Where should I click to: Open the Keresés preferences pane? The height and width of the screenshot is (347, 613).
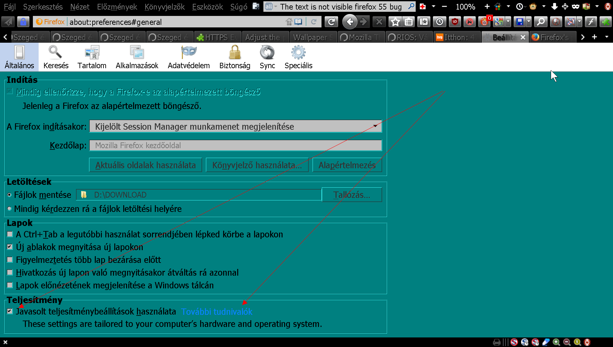click(56, 57)
